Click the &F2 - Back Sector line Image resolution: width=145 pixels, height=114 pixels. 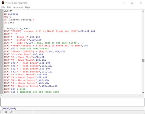pos(28,72)
